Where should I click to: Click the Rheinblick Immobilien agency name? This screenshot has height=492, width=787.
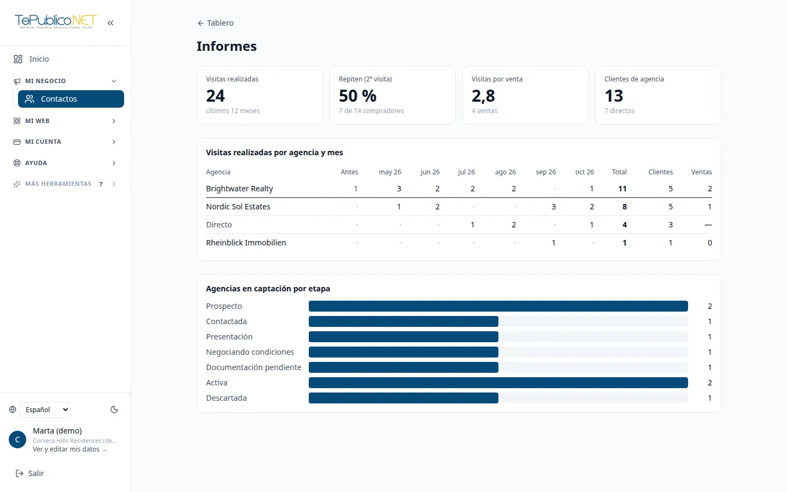[x=246, y=243]
